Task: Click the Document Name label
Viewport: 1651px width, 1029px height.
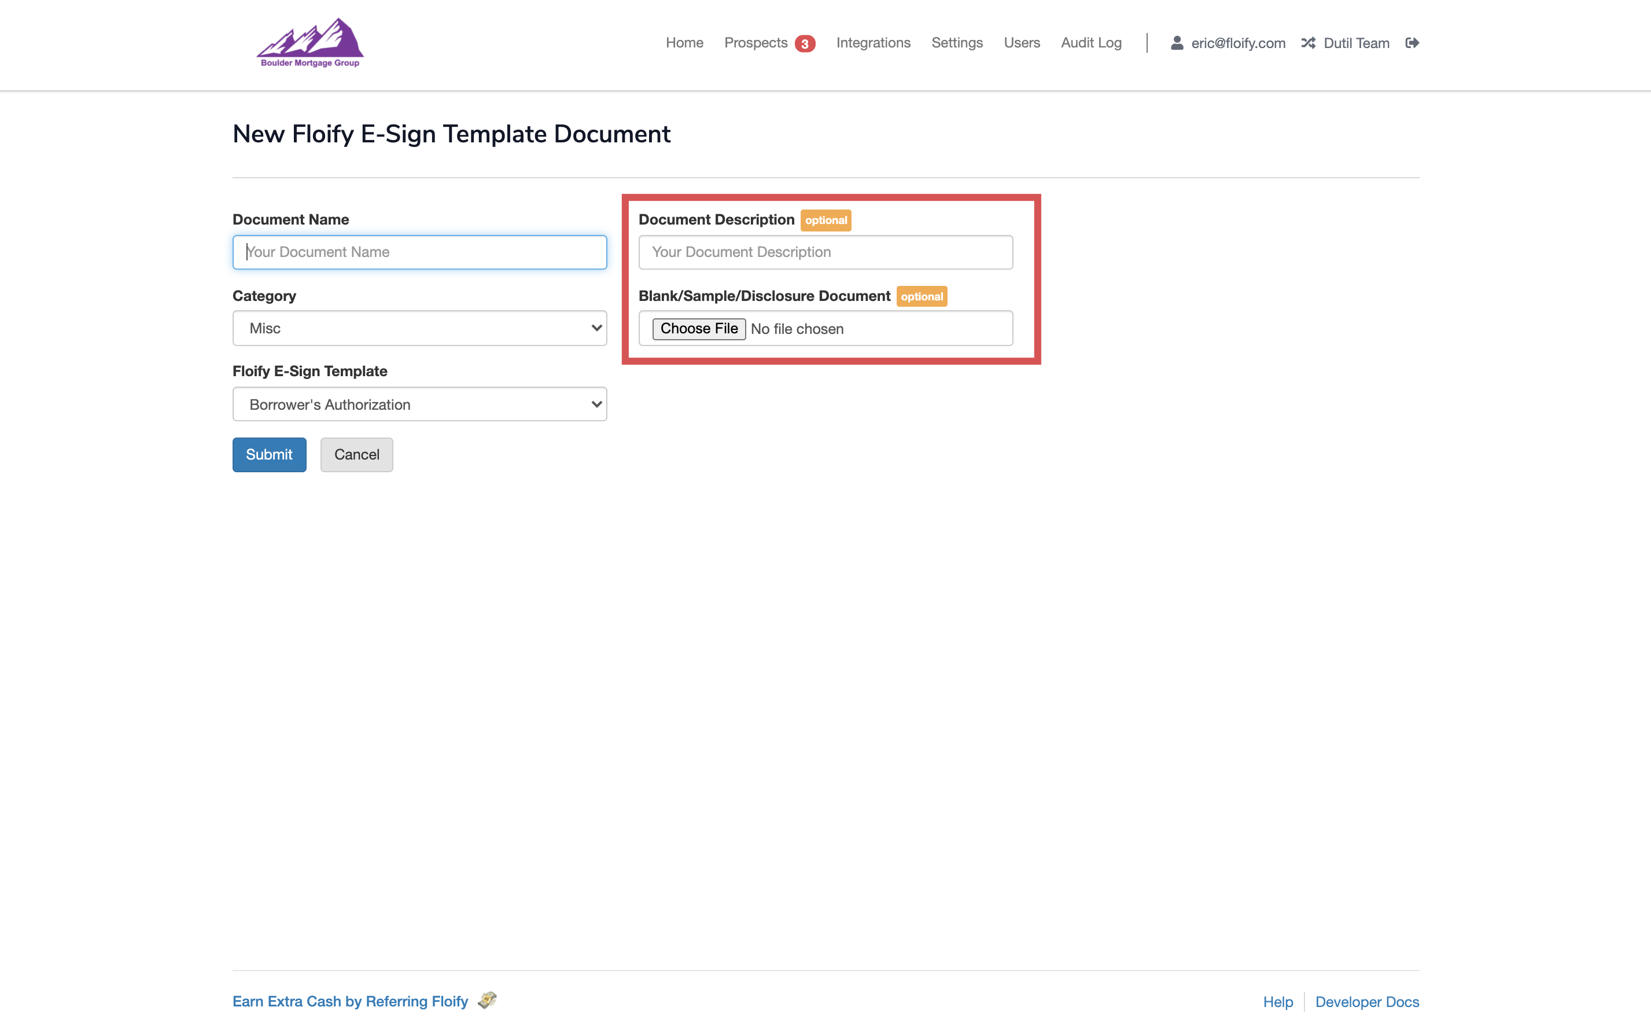Action: click(290, 219)
